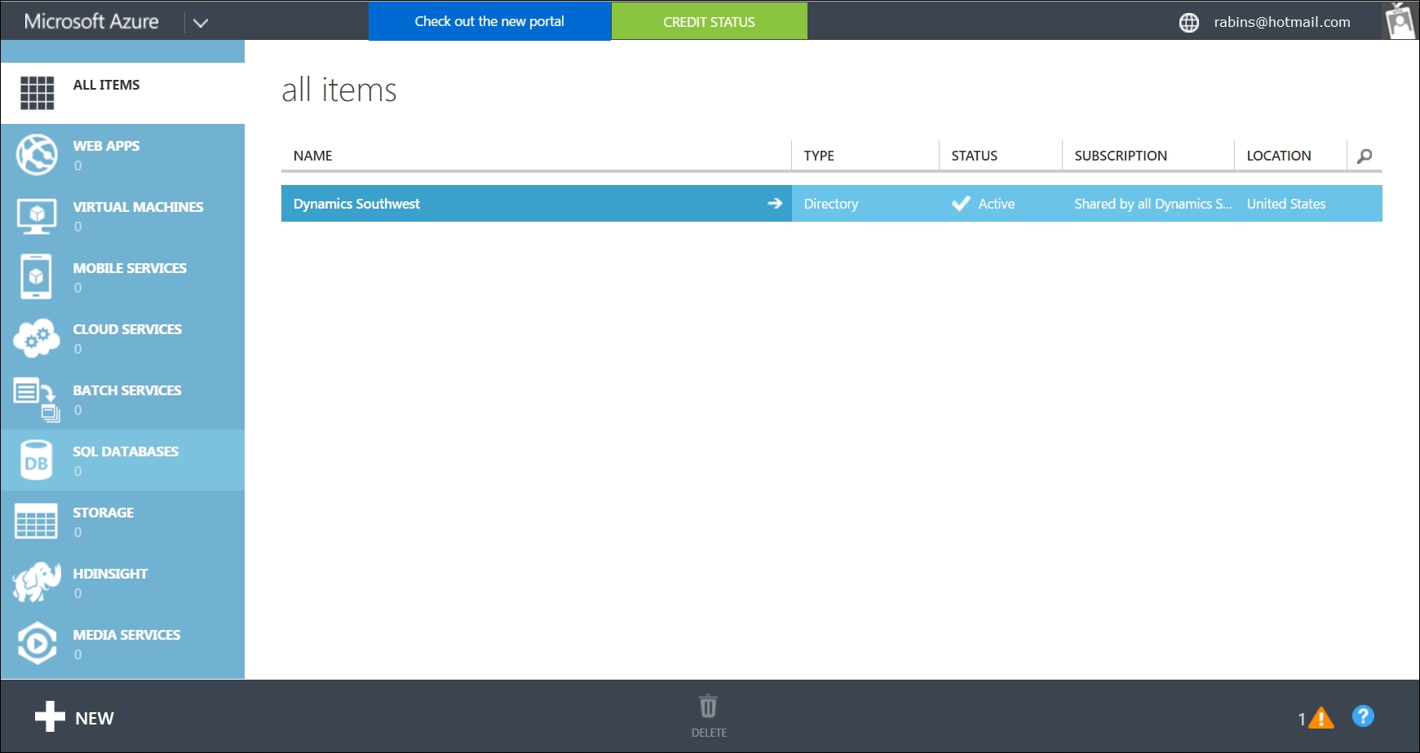Image resolution: width=1420 pixels, height=753 pixels.
Task: Sort the table by Name column header
Action: point(312,156)
